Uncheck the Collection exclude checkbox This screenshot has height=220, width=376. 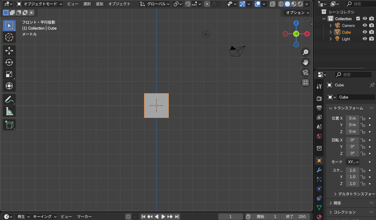[x=358, y=19]
